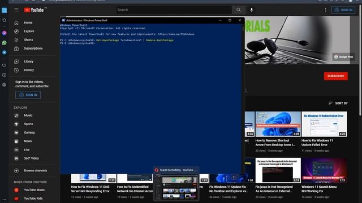Click the Get-AppxPackage command line text
362x203 pixels.
click(135, 40)
